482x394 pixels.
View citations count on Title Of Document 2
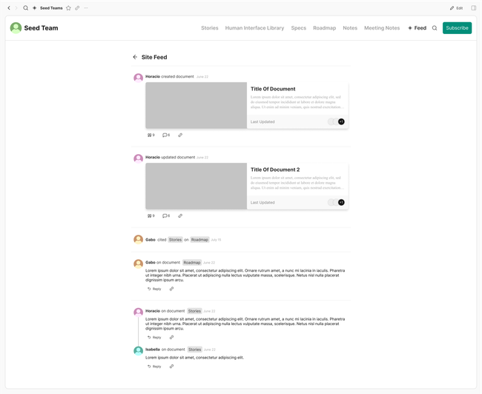click(151, 216)
